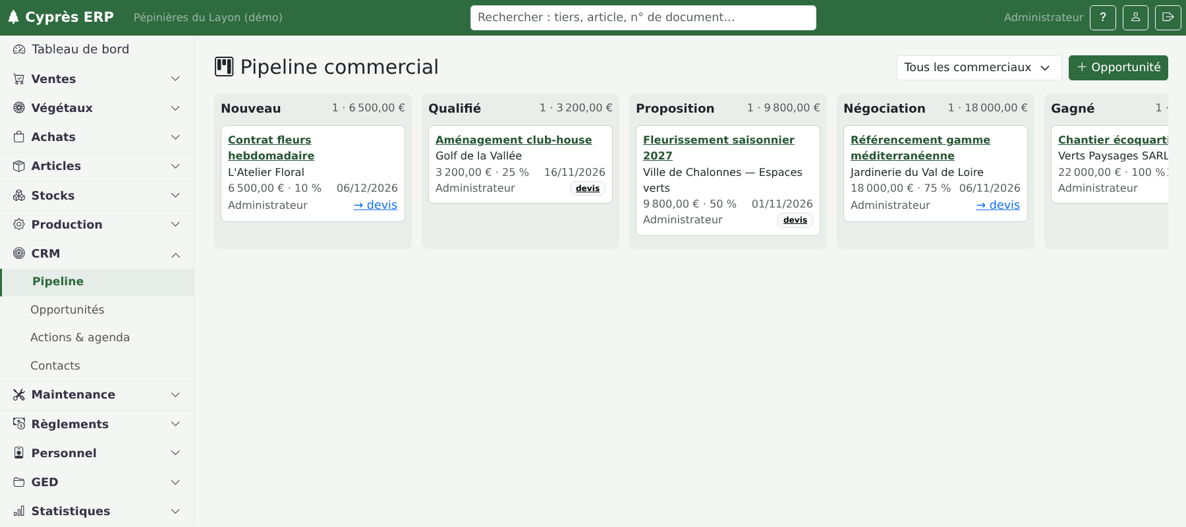Click the kanban icon beside Pipeline commercial
The width and height of the screenshot is (1186, 527).
(x=224, y=67)
